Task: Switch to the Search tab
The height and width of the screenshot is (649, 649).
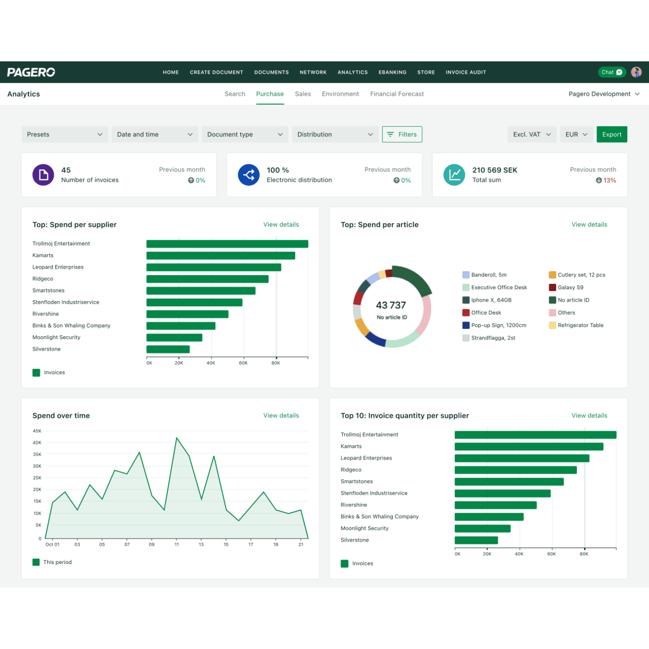Action: click(235, 94)
